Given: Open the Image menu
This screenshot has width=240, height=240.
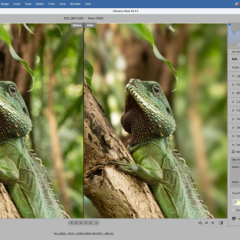Looking at the screenshot, I should pyautogui.click(x=5, y=4).
